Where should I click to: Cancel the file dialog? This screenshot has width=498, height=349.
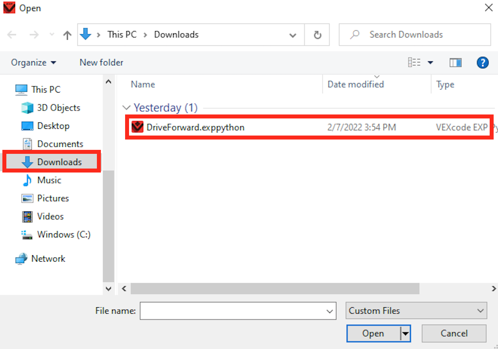[454, 333]
